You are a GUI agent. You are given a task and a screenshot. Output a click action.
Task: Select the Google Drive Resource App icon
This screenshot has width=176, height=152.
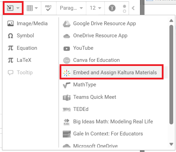[67, 24]
